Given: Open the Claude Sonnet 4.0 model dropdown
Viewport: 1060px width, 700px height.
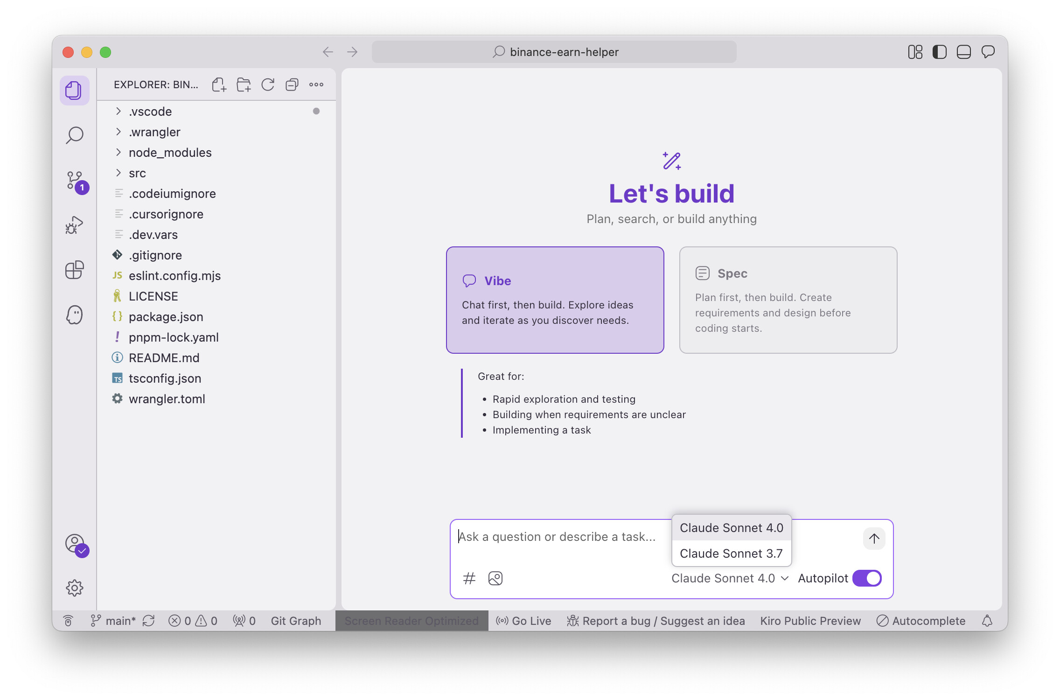Looking at the screenshot, I should click(x=730, y=578).
